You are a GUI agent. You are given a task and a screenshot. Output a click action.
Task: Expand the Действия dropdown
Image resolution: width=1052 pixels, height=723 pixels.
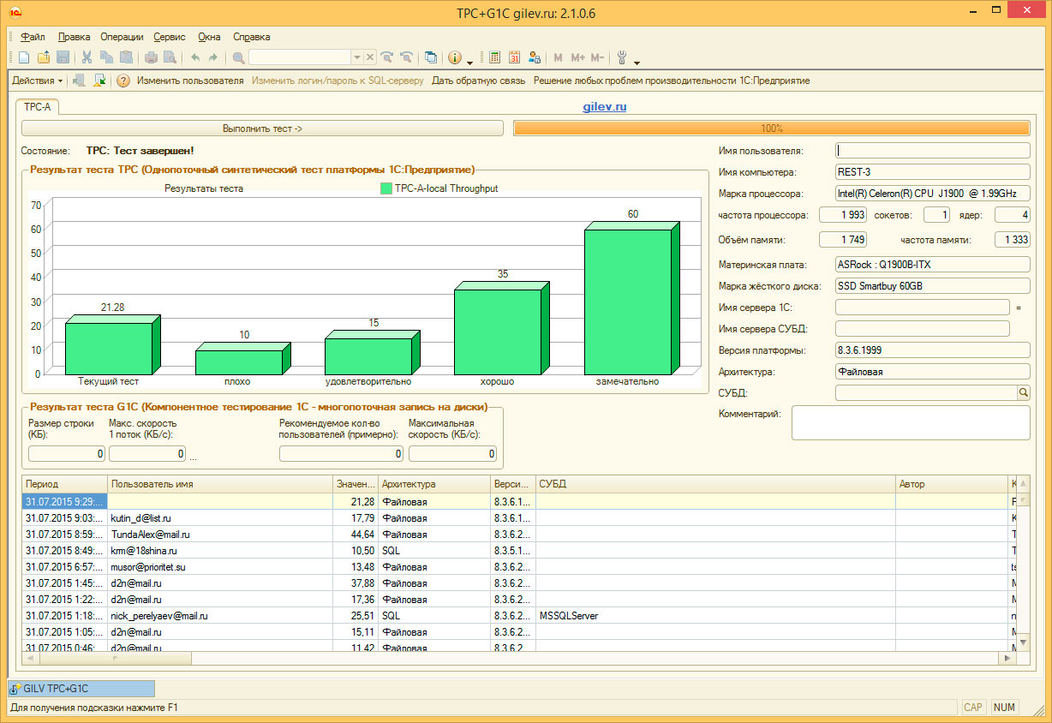(38, 81)
